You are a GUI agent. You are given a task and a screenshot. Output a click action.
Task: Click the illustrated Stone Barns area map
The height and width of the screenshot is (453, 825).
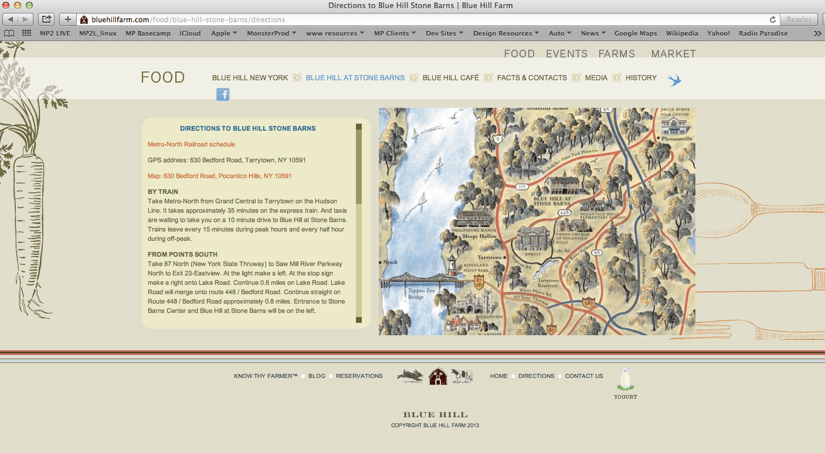[x=537, y=222]
